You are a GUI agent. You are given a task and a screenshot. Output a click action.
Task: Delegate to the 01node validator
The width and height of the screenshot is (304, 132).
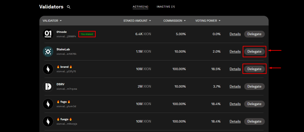(254, 34)
